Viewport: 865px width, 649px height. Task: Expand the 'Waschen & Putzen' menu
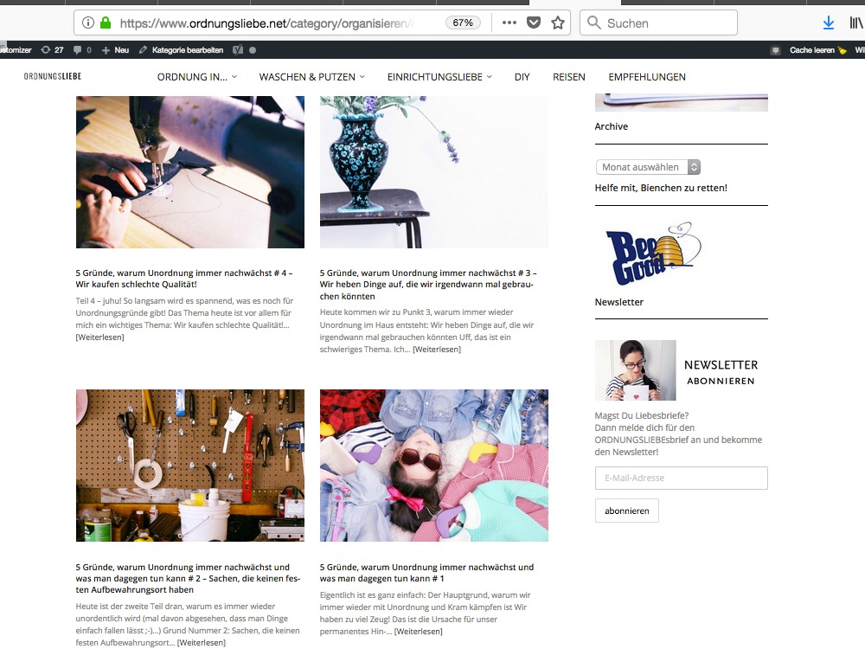pos(311,77)
